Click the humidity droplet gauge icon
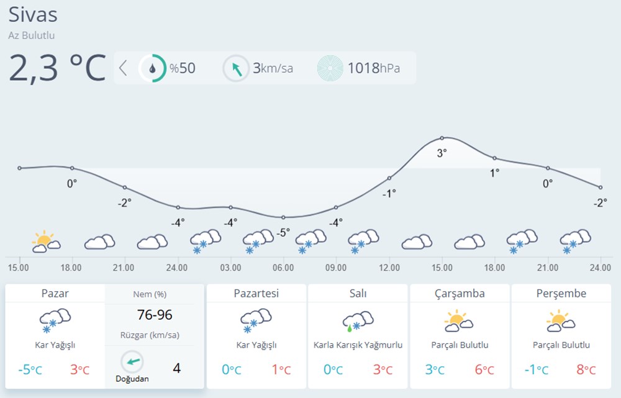The image size is (621, 398). [152, 68]
